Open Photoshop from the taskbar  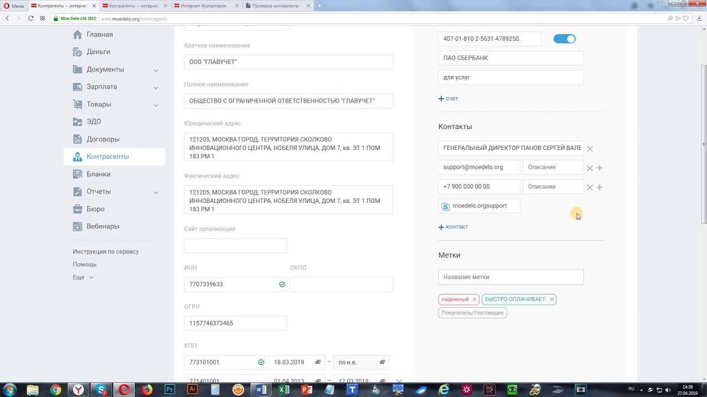[170, 390]
